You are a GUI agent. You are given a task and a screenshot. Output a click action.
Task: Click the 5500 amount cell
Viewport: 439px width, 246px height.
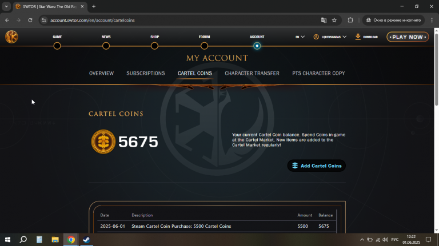coord(302,226)
